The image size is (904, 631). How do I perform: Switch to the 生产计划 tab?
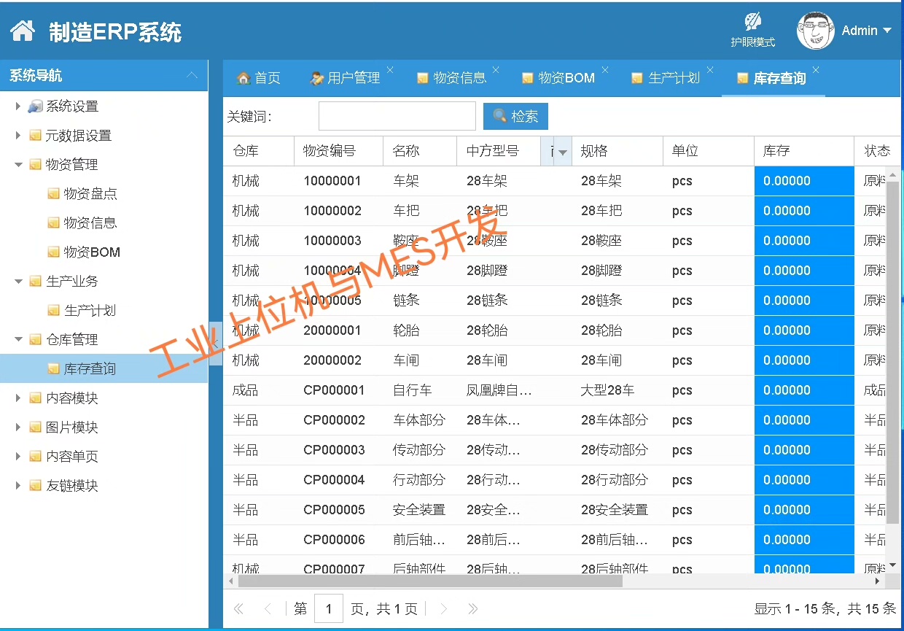coord(666,78)
